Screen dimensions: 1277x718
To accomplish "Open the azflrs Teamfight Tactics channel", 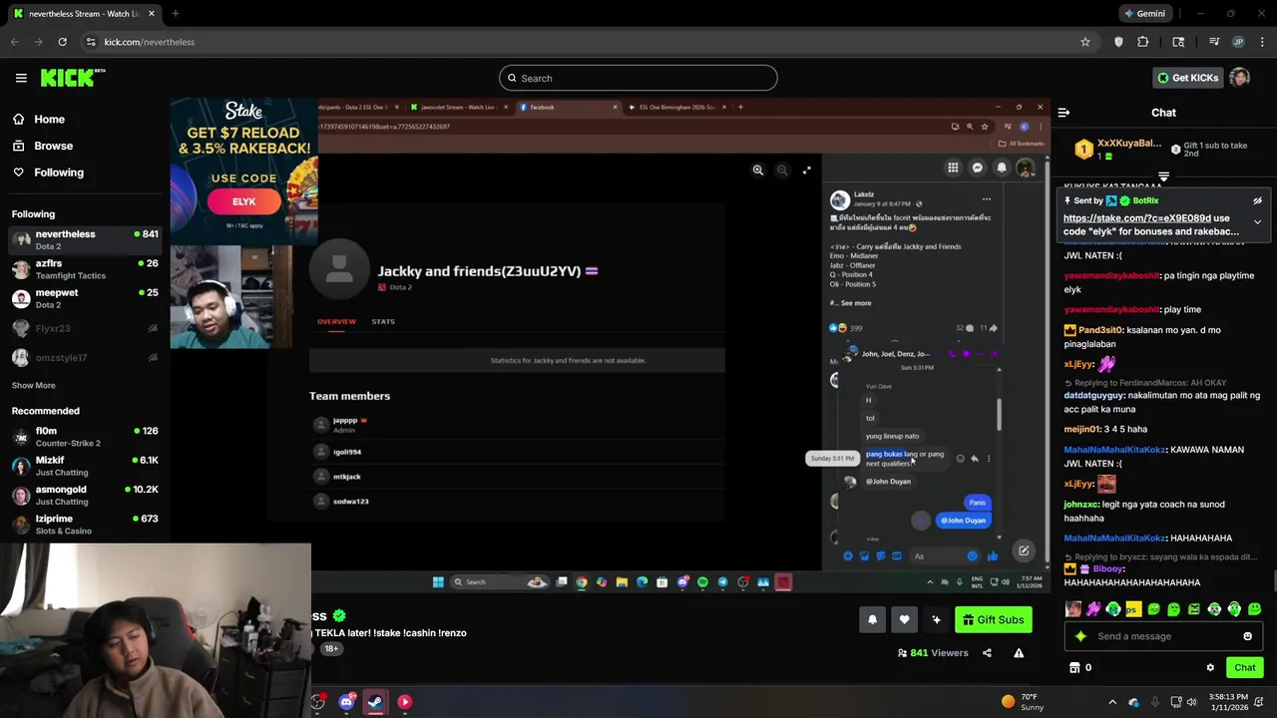I will click(85, 269).
